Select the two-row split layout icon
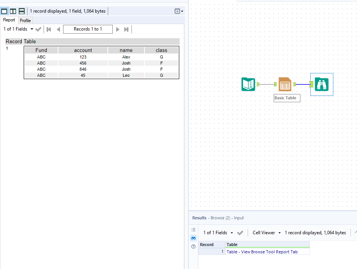 coord(22,11)
